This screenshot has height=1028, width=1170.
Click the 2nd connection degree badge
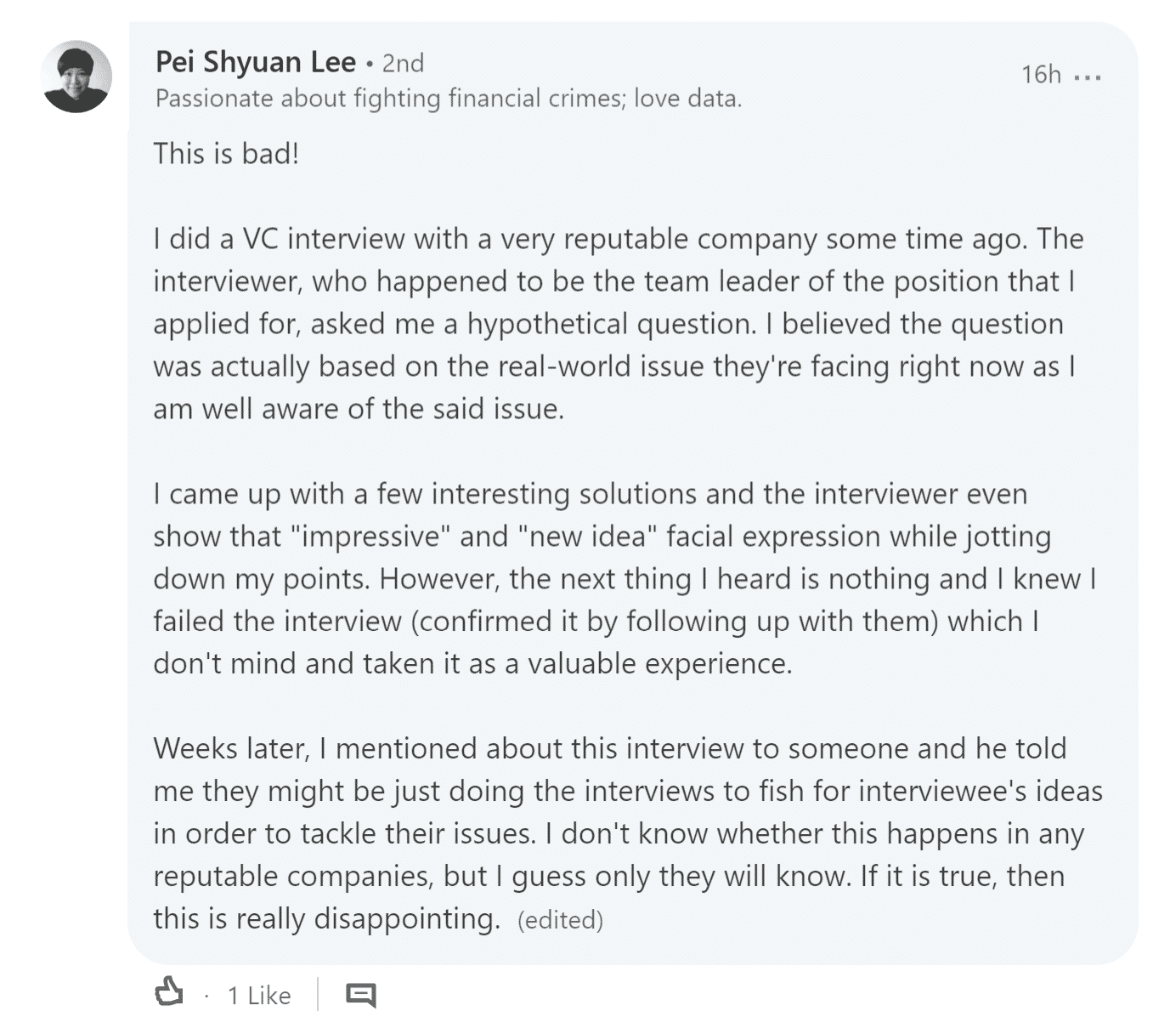(x=403, y=63)
